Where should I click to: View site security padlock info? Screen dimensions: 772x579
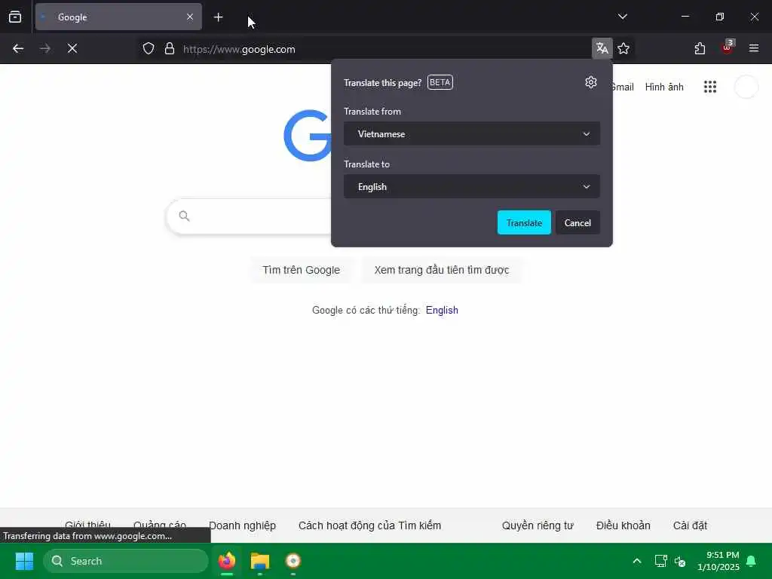170,49
